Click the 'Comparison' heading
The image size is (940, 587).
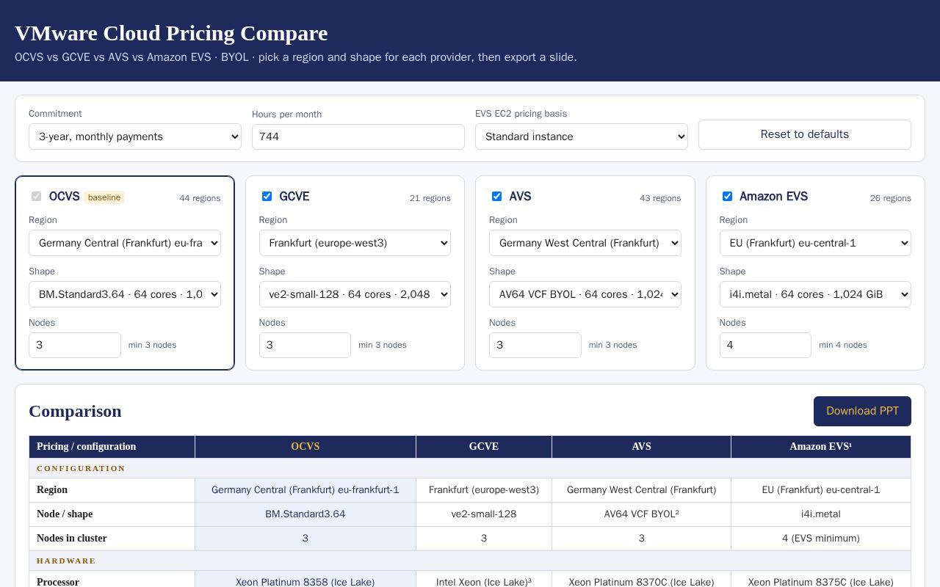coord(75,412)
